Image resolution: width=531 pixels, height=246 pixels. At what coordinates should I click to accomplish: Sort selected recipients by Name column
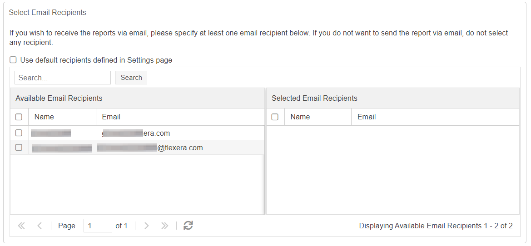[x=300, y=117]
